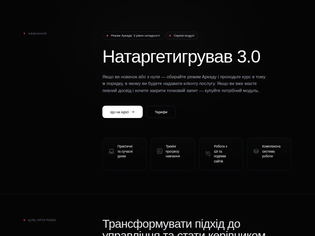Click the progress chart icon on Трекінг card
The image size is (315, 236).
point(159,151)
